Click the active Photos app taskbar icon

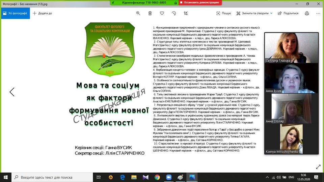192,177
